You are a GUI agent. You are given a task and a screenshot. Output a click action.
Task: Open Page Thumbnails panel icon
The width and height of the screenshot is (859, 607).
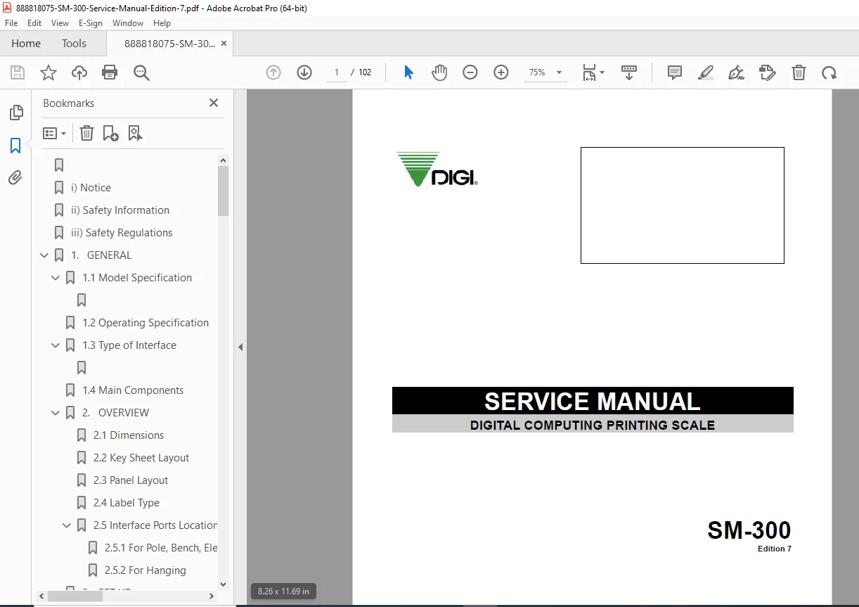coord(15,113)
